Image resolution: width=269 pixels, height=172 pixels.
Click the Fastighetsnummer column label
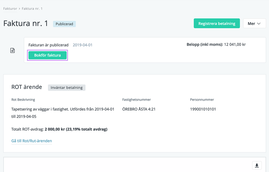tap(136, 99)
